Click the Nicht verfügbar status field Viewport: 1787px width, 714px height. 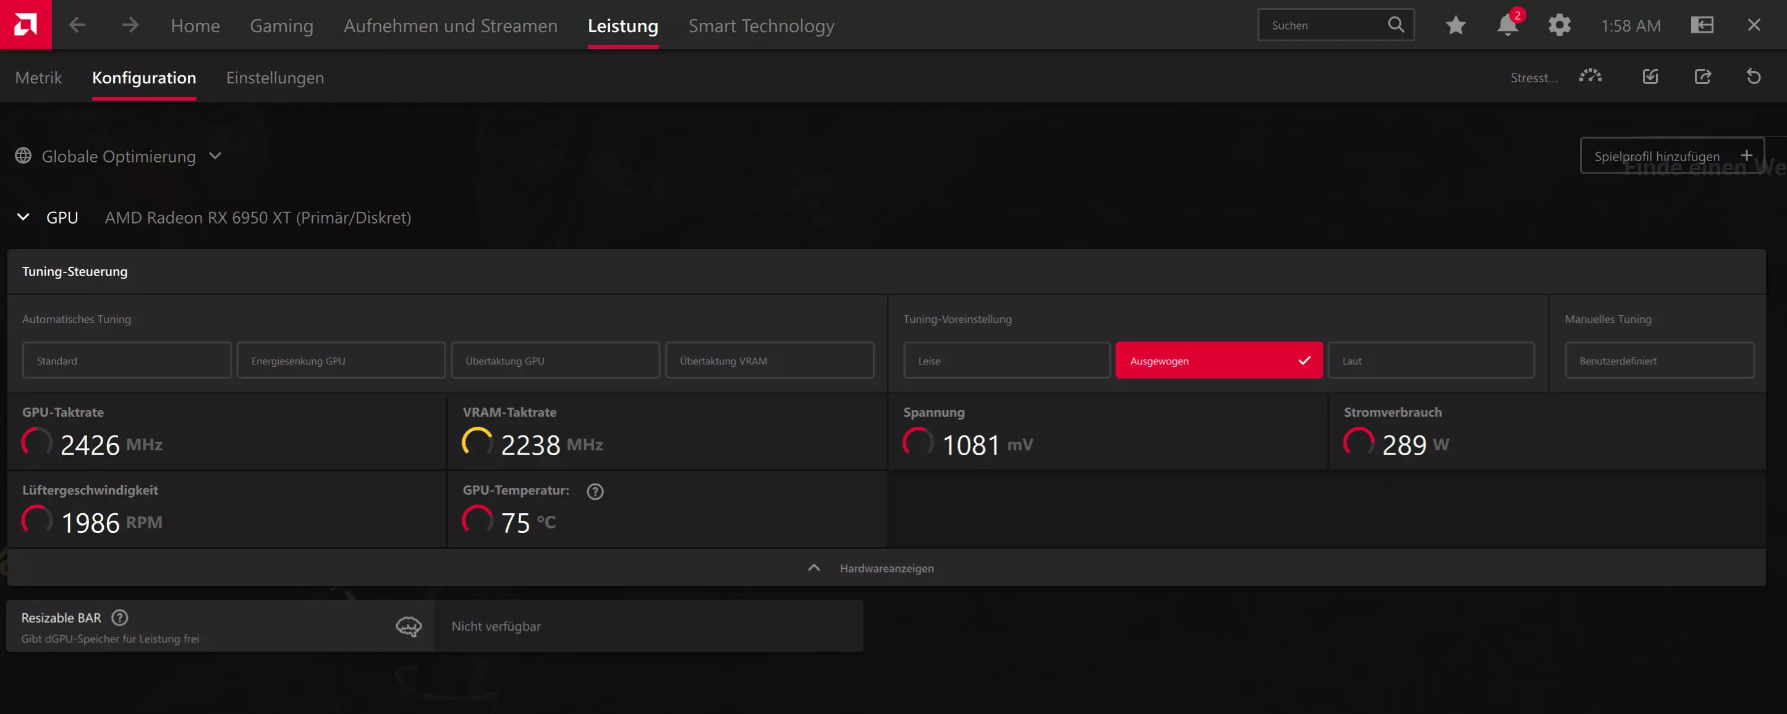click(650, 626)
